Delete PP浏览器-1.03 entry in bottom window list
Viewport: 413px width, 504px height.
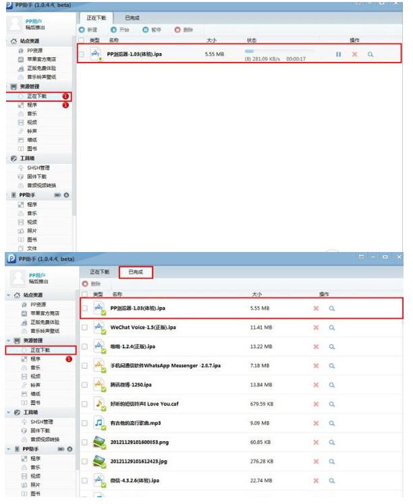[316, 308]
